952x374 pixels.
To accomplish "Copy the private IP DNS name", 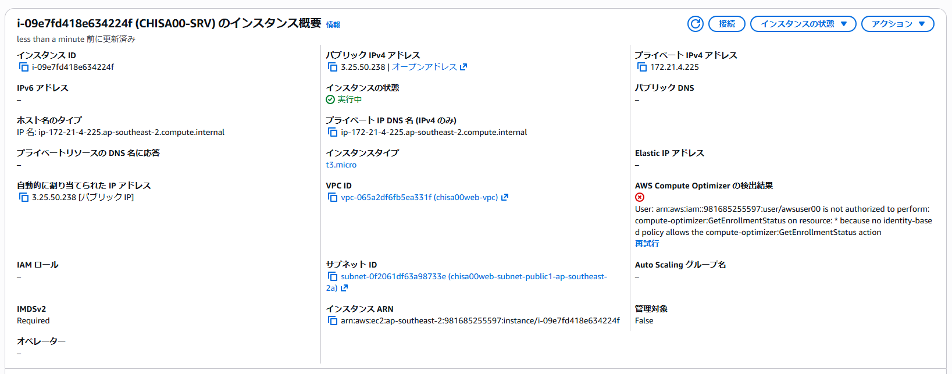I will click(x=333, y=133).
